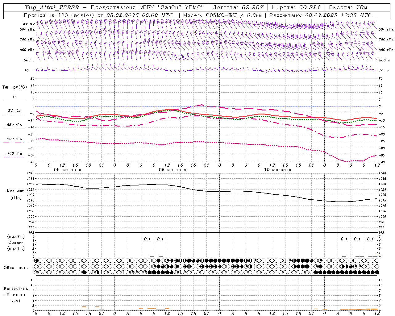Viewport: 395px width, 316px height.
Task: Click the Облачность panel label
Action: [16, 268]
